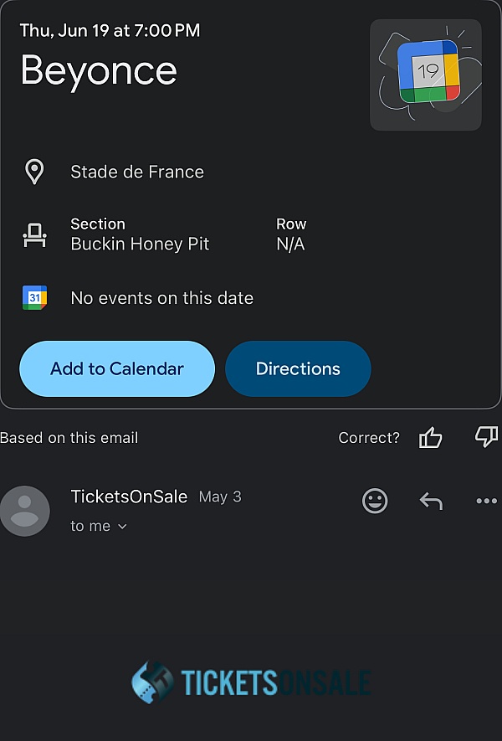Tap the seat icon beside Section

[x=34, y=235]
